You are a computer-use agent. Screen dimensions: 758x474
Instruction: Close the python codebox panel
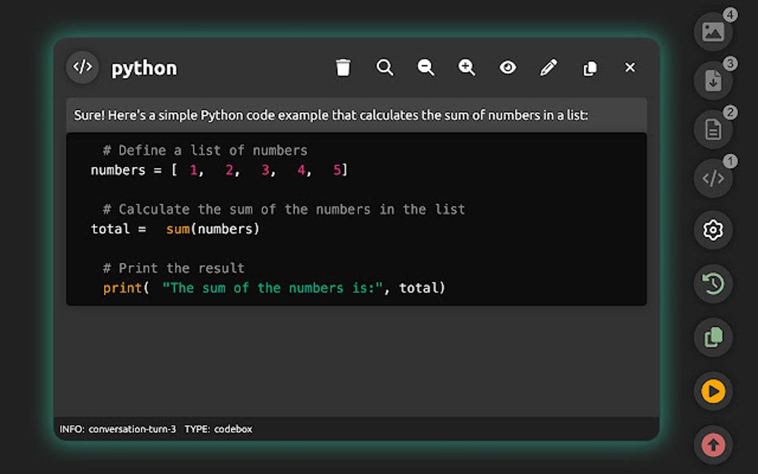tap(630, 67)
